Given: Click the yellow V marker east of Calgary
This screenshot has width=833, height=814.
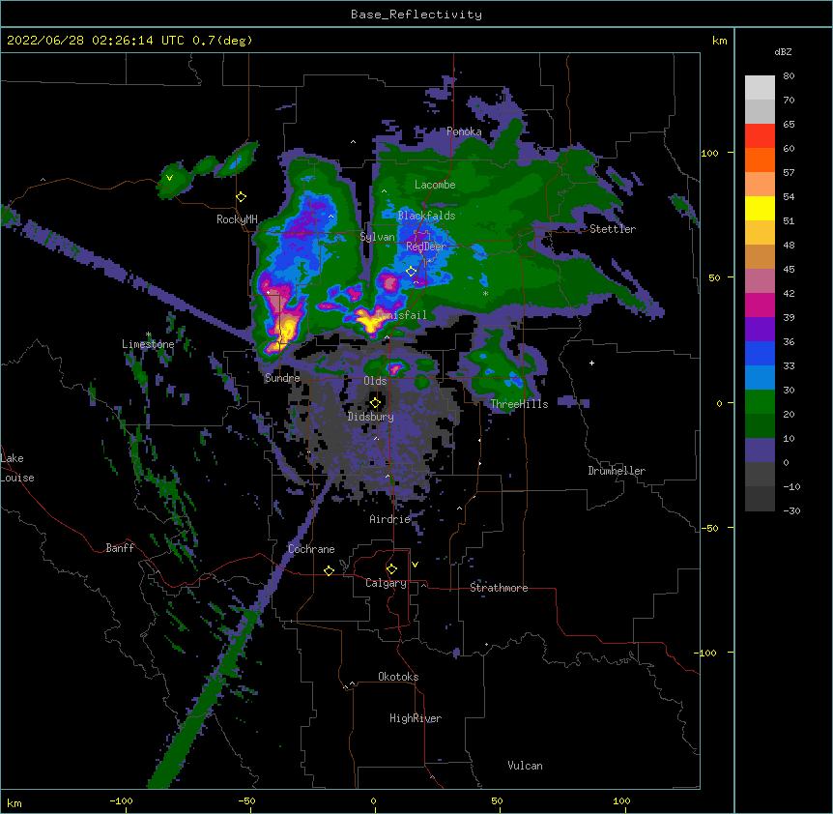Looking at the screenshot, I should coord(415,565).
